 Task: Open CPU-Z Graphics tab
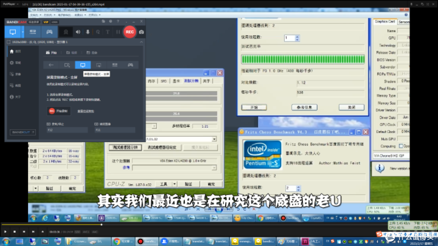(176, 81)
